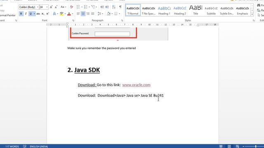Open the www.oracle.com link

coord(136,85)
